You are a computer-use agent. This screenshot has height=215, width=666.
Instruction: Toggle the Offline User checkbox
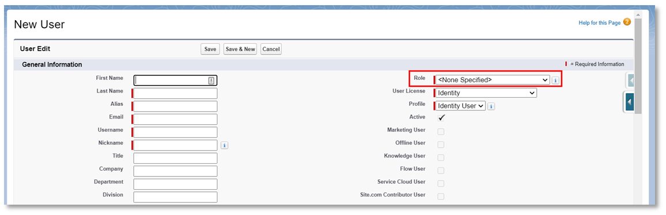pos(441,144)
